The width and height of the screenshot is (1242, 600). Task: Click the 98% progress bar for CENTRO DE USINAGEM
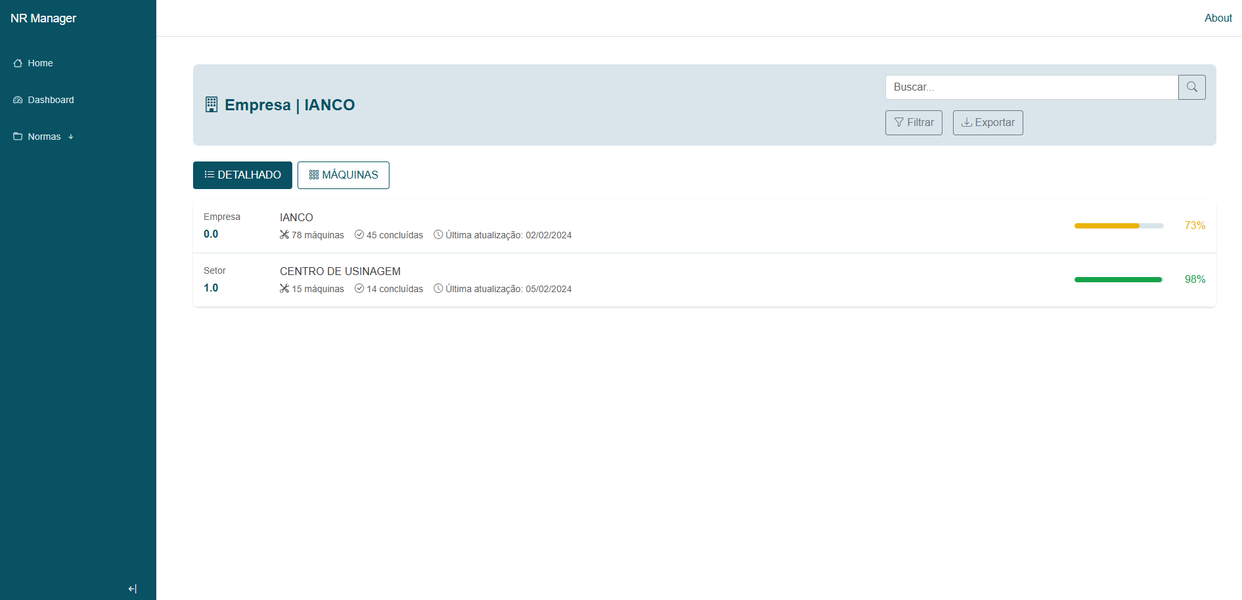pos(1119,280)
